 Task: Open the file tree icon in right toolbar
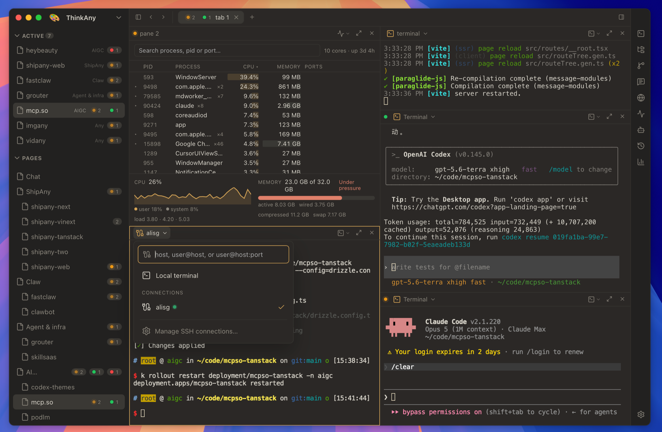tap(641, 50)
